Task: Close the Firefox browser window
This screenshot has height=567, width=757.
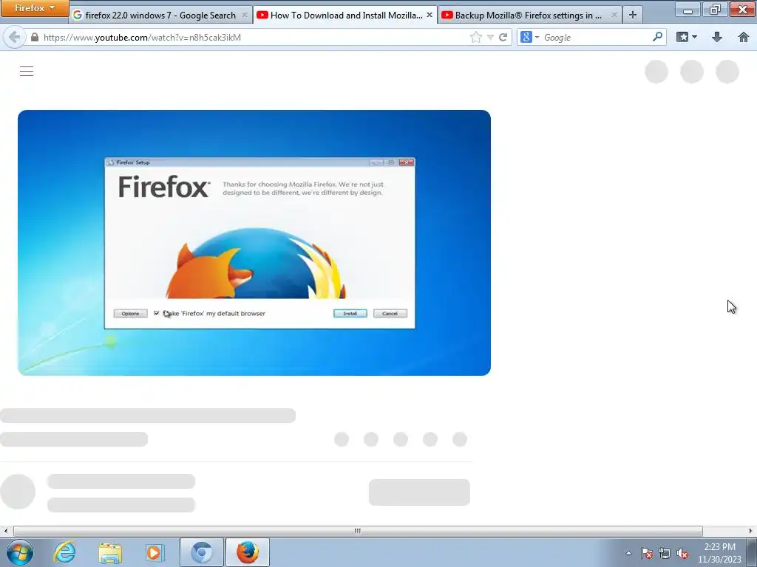Action: click(742, 9)
